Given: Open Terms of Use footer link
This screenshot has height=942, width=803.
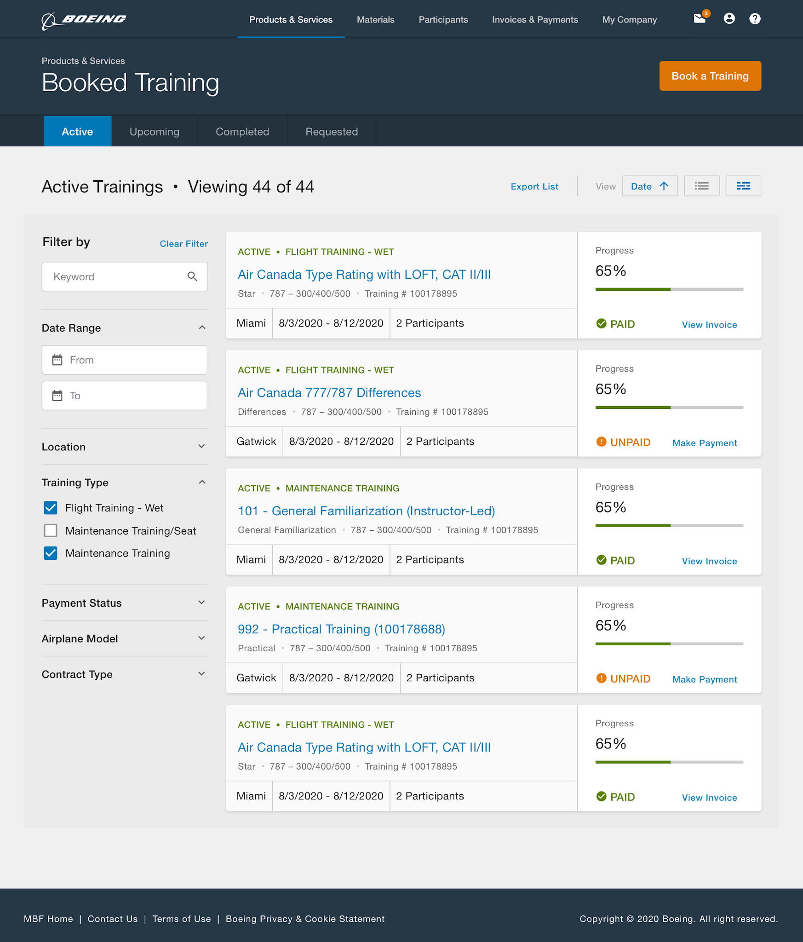Looking at the screenshot, I should pos(182,919).
